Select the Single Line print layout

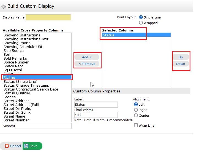tap(141, 17)
